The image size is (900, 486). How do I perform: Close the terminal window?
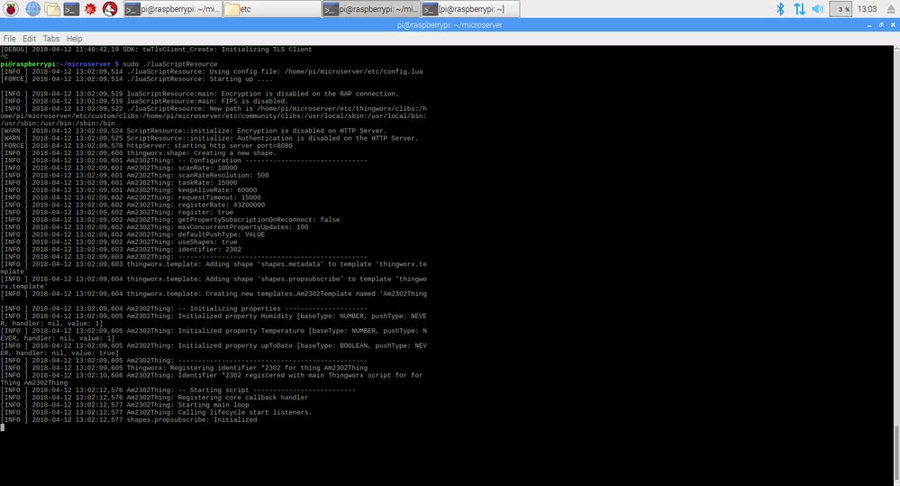coord(893,24)
